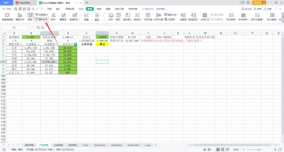
Task: Select the 股票 stock data type
Action: 87,17
